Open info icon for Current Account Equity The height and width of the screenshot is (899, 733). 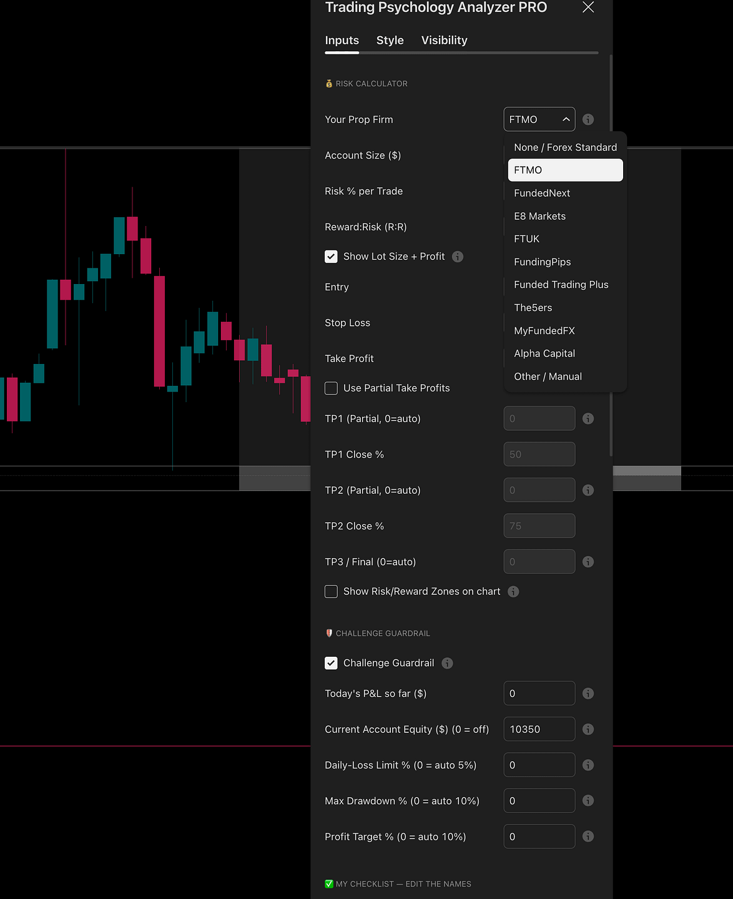click(588, 729)
